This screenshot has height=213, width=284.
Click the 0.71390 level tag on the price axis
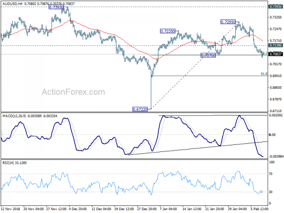point(275,45)
